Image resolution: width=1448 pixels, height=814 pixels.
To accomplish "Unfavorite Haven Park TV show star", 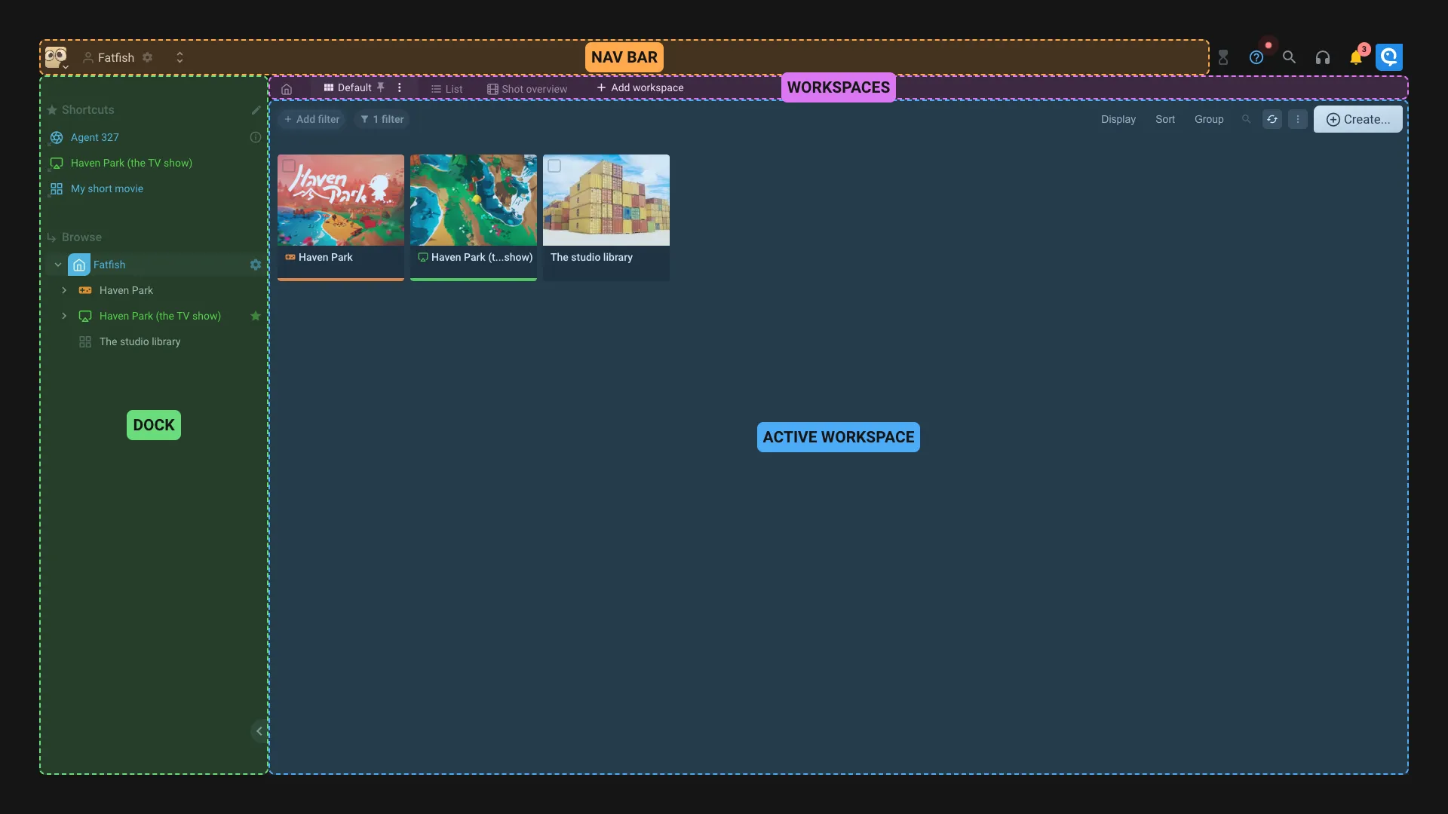I will point(256,316).
